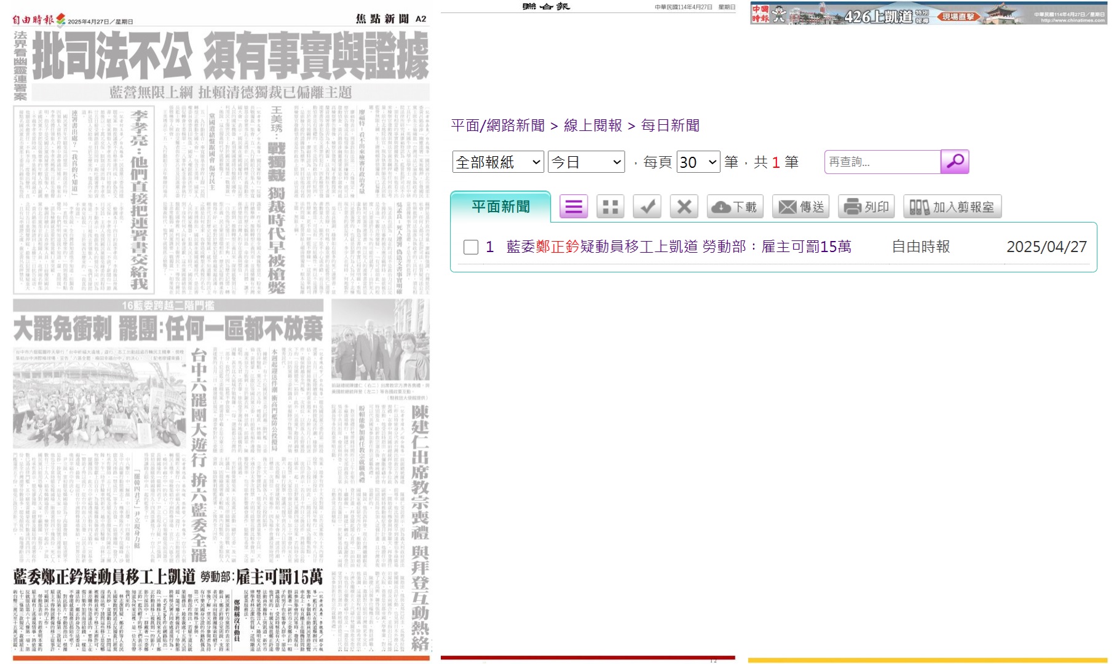This screenshot has height=664, width=1114.
Task: Click the bottom headline 勞動部:雇主可罰15萬
Action: pyautogui.click(x=262, y=577)
